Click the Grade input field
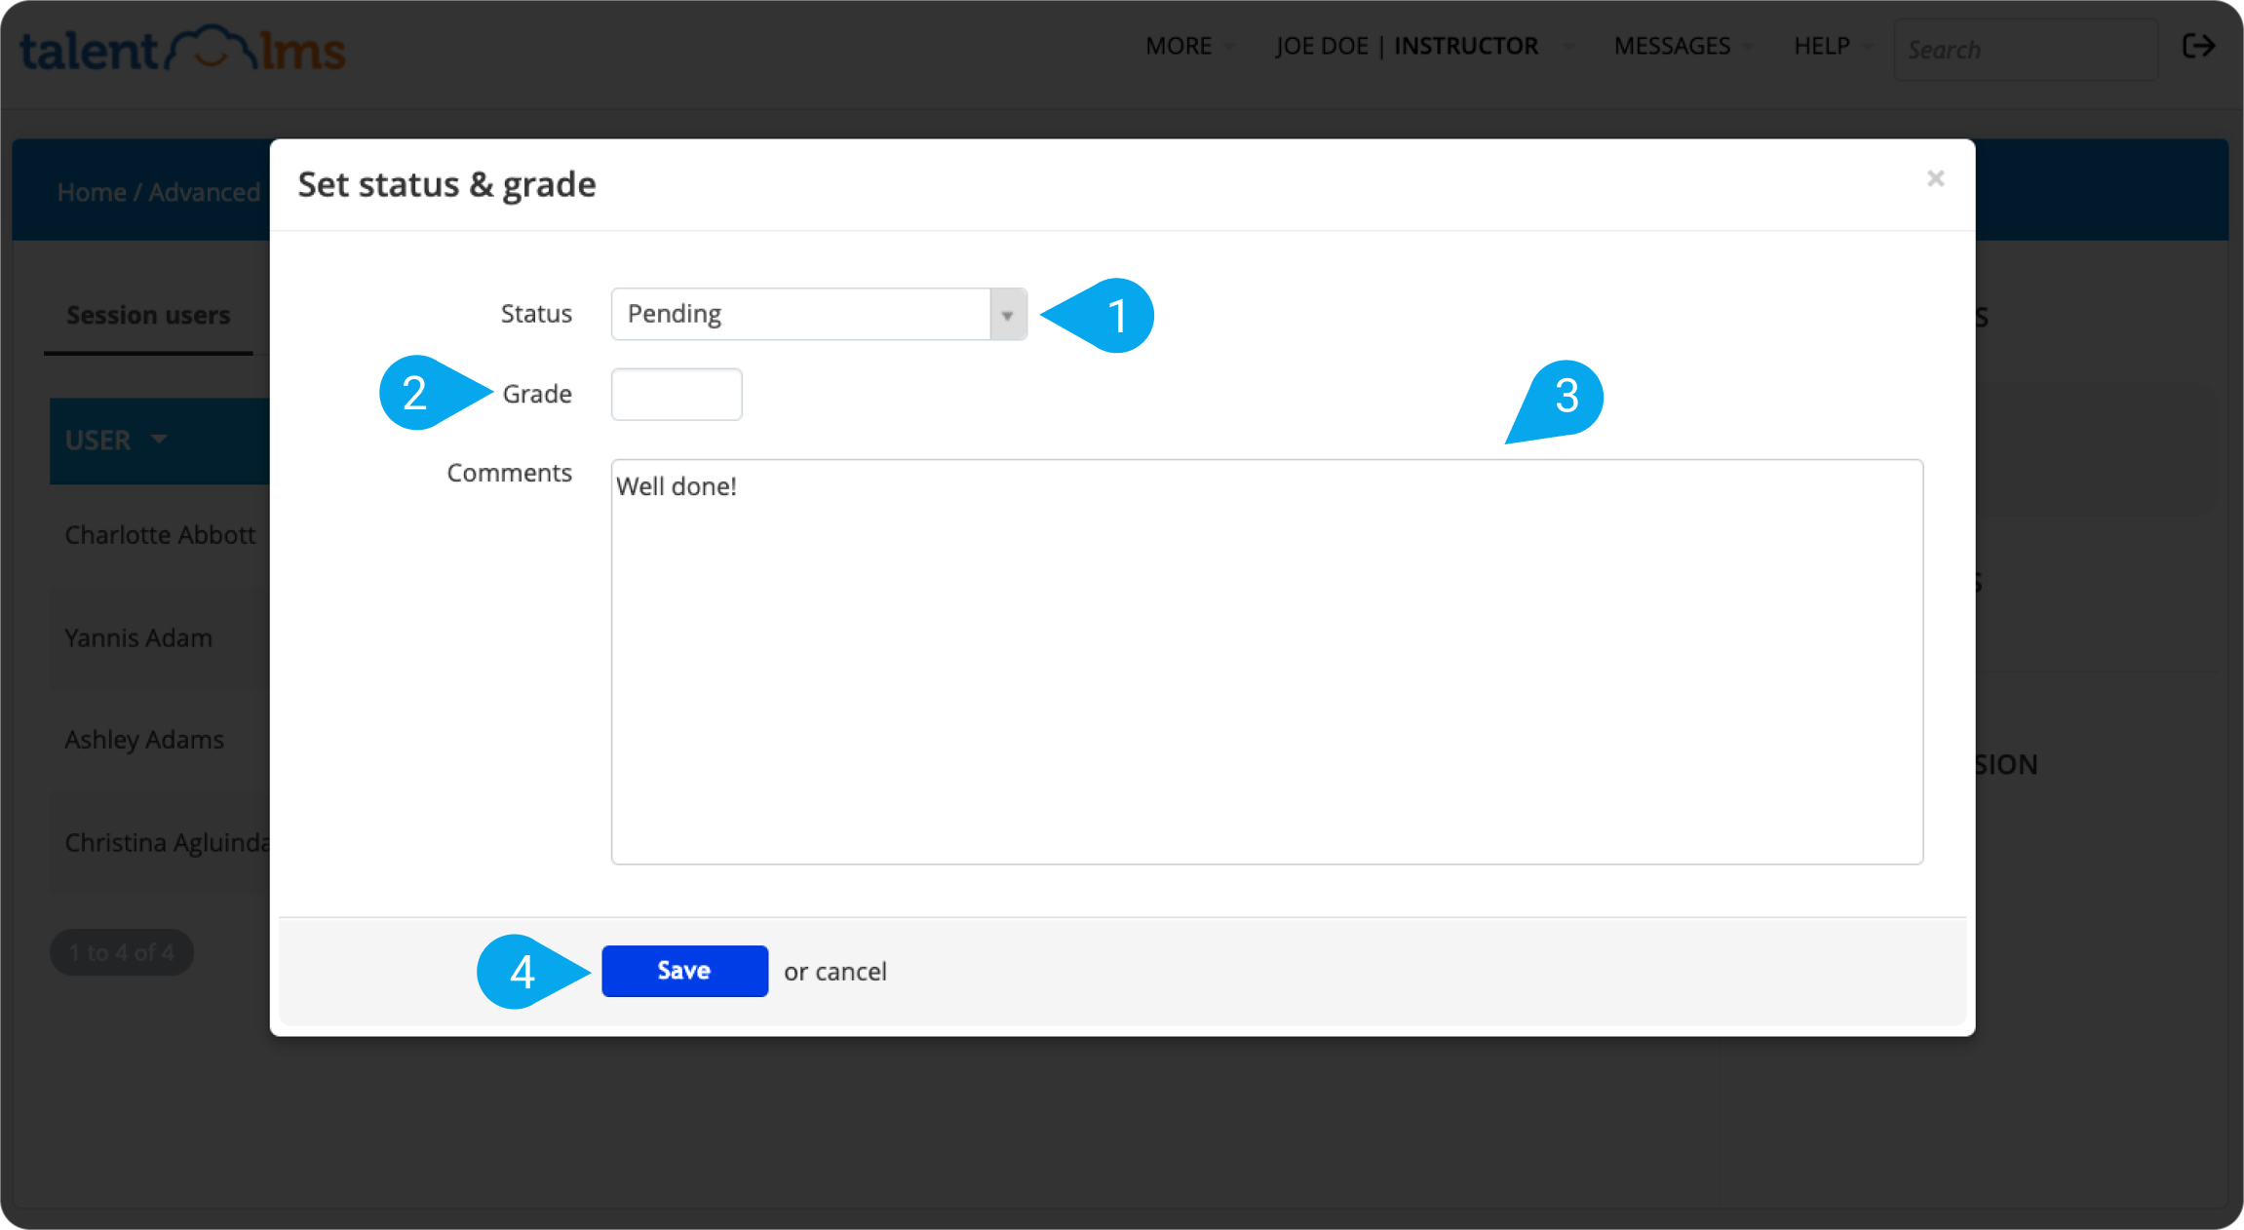This screenshot has height=1230, width=2244. click(x=677, y=394)
